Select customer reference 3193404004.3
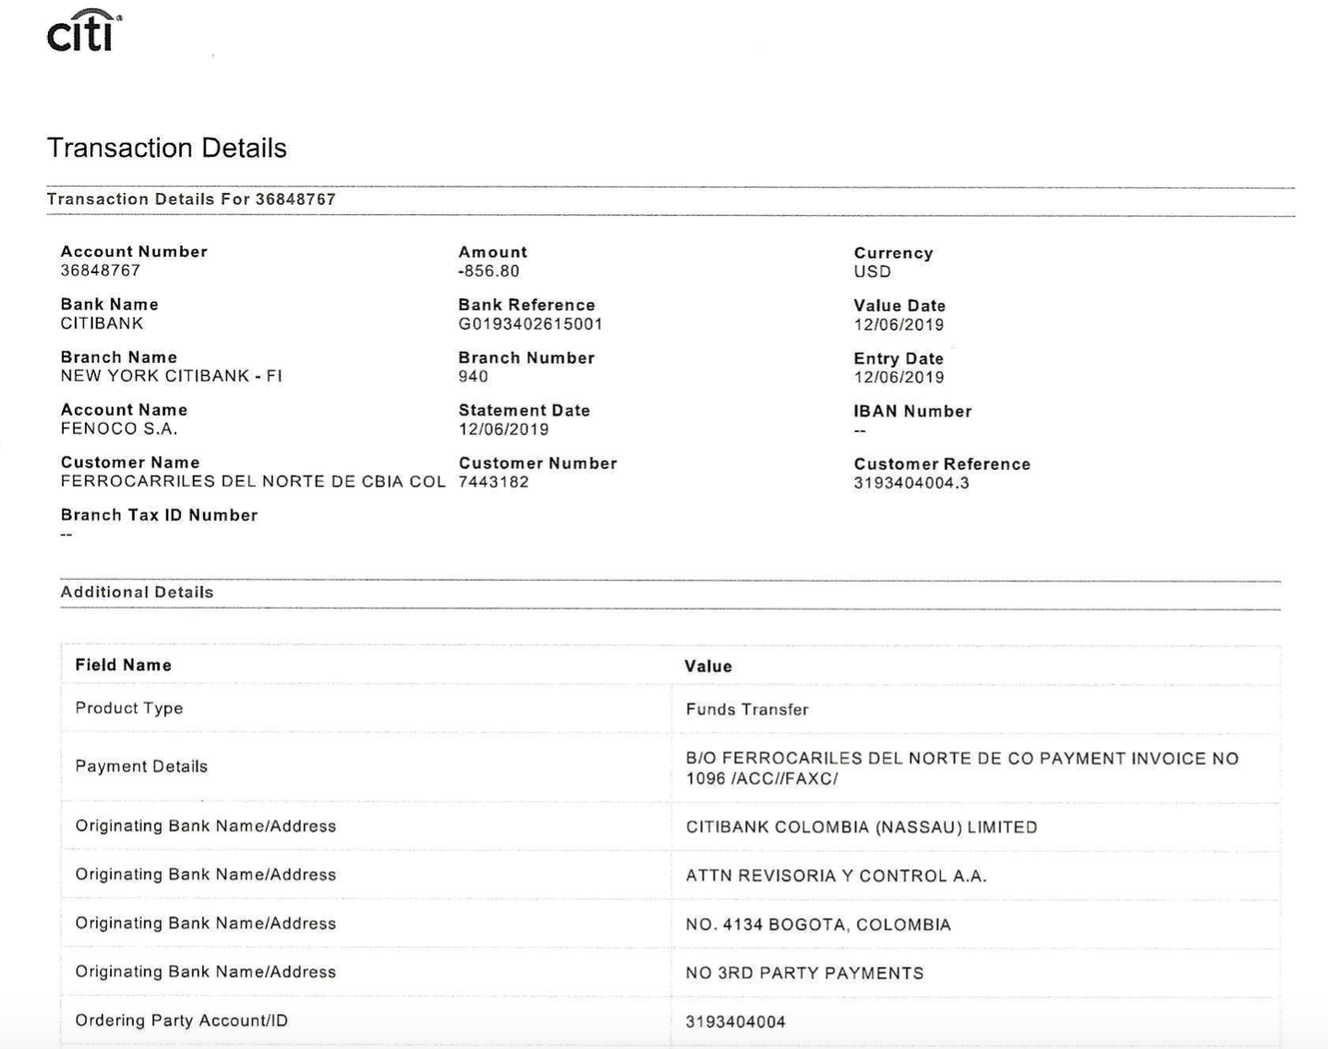Image resolution: width=1328 pixels, height=1049 pixels. 911,483
